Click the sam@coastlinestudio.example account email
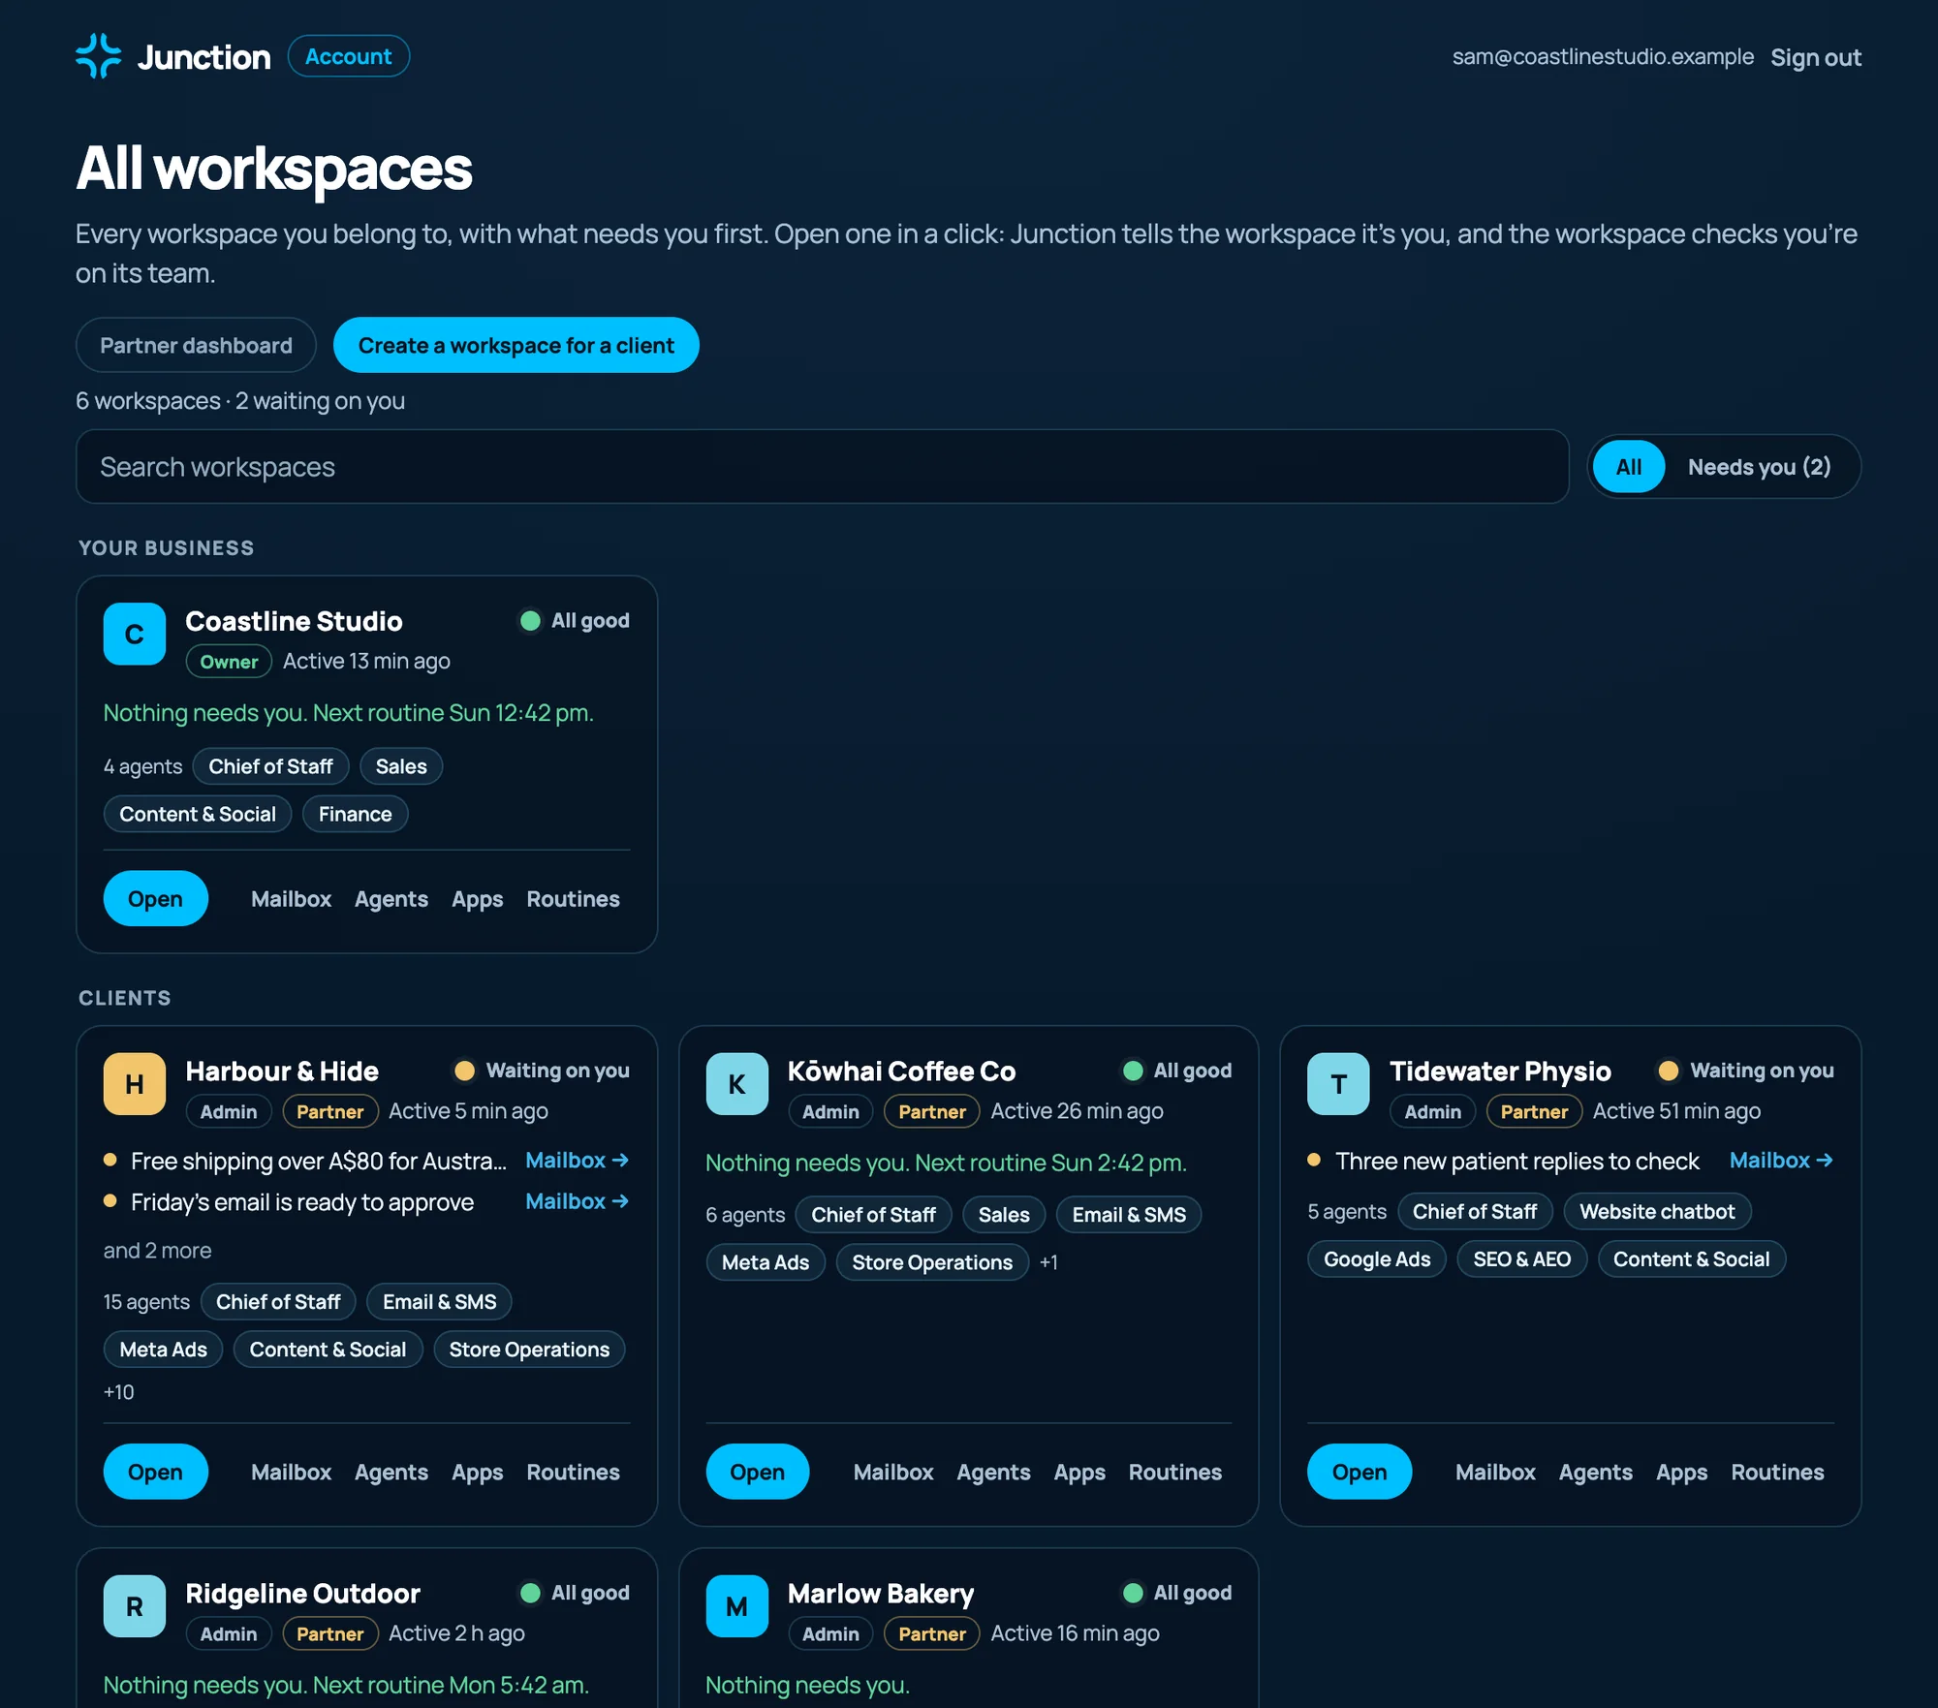The image size is (1938, 1708). (x=1603, y=56)
